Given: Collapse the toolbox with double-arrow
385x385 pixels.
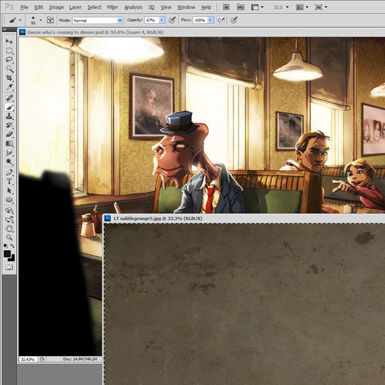Looking at the screenshot, I should point(4,30).
